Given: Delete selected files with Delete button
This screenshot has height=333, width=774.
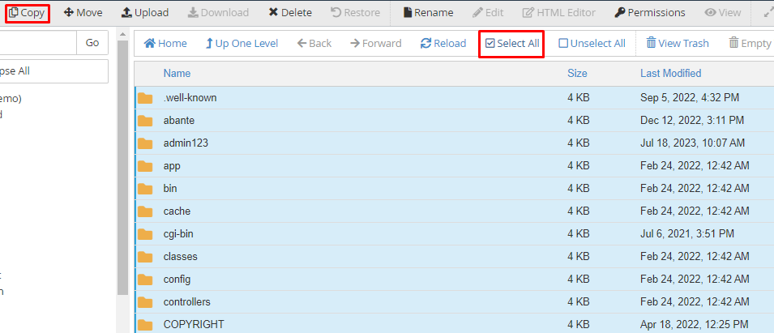Looking at the screenshot, I should click(290, 13).
